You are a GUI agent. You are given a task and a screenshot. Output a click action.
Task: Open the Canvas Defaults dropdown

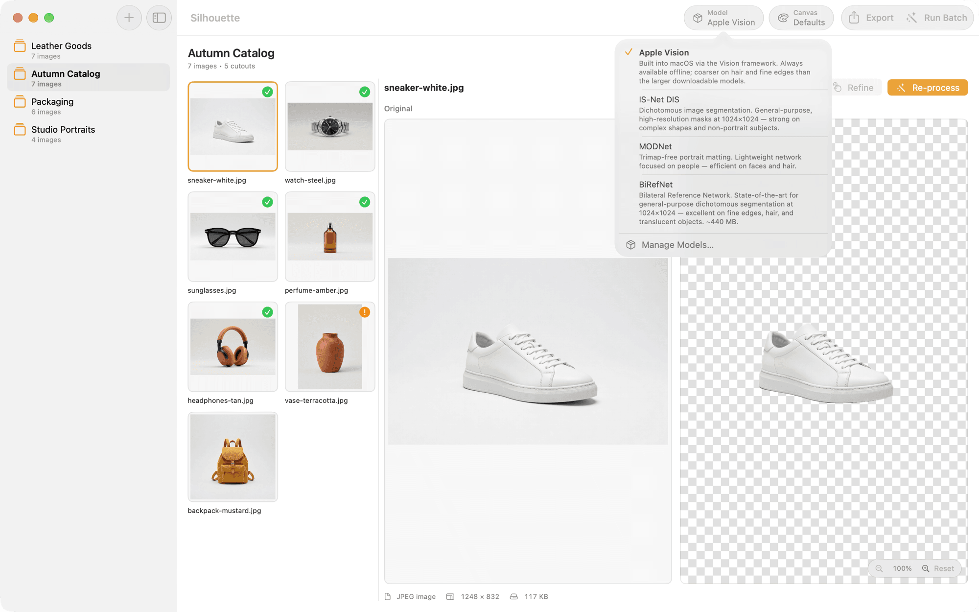(x=801, y=18)
